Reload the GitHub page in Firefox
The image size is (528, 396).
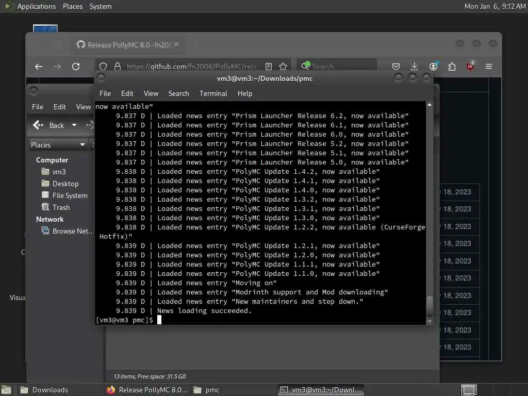(76, 67)
